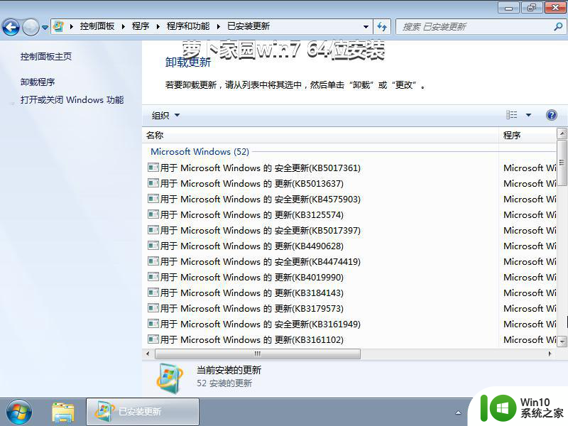The image size is (568, 426).
Task: Click the horizontal scrollbar thumb
Action: click(257, 354)
